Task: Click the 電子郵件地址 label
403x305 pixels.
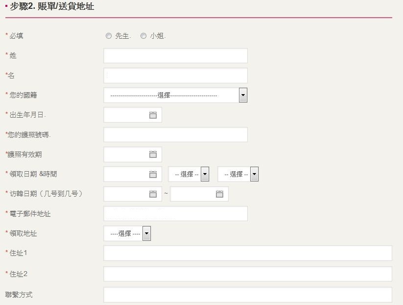Action: tap(30, 214)
